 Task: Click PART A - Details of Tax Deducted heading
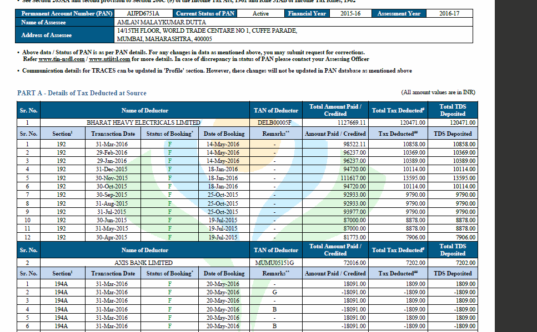point(82,93)
